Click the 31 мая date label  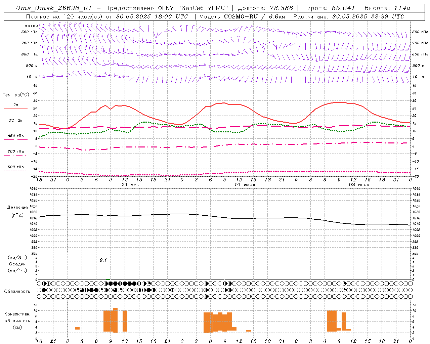130,185
